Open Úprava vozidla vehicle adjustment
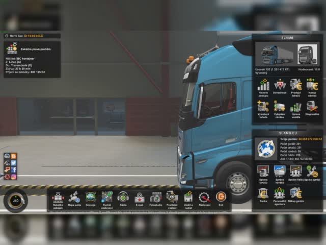Viewport: 326px width, 245px height. tap(296, 109)
